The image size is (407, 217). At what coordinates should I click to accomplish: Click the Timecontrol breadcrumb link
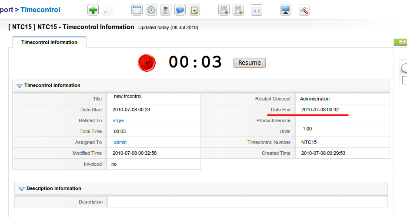(40, 10)
